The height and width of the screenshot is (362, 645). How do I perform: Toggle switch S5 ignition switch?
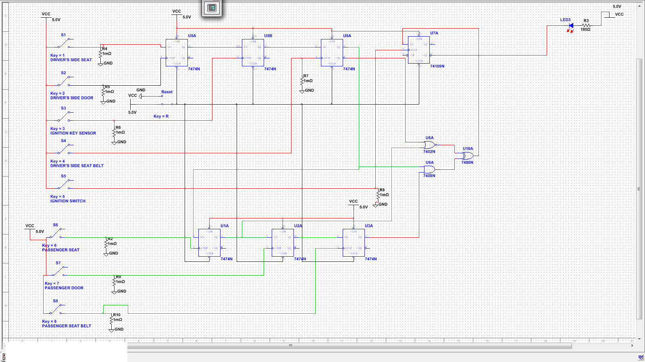click(64, 184)
